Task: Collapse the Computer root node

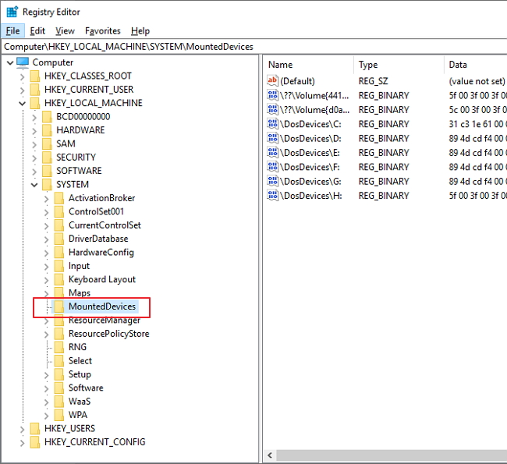Action: [10, 62]
